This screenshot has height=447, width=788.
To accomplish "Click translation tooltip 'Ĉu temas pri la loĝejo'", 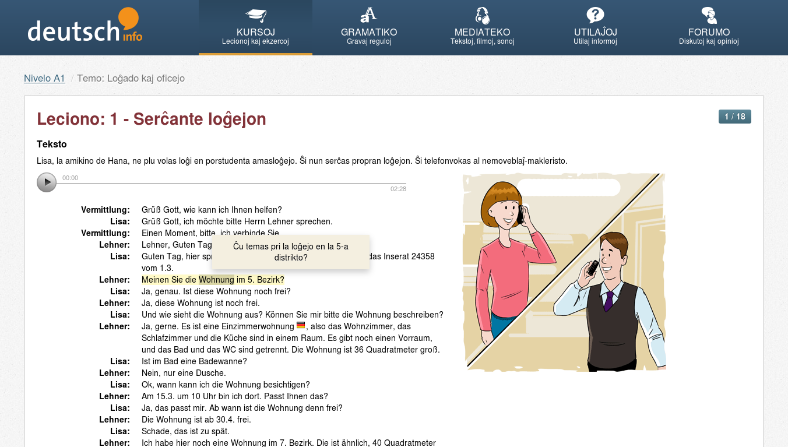I will (291, 252).
